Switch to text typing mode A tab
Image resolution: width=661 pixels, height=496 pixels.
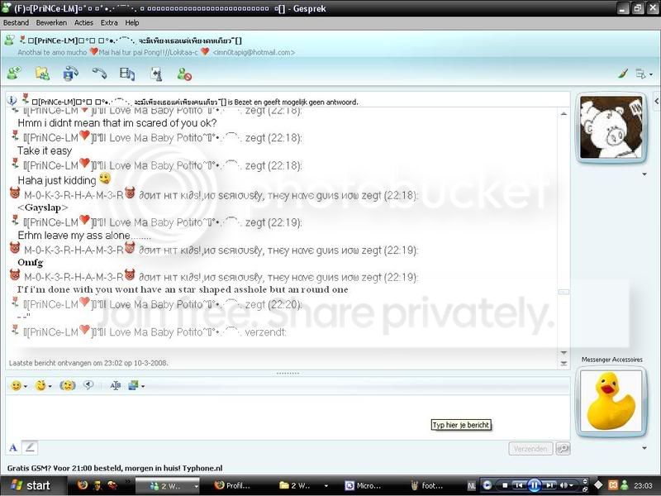[13, 448]
